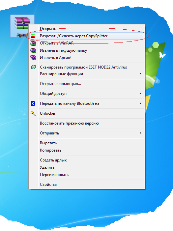Click the green ESET NOD32 icon

34,67
